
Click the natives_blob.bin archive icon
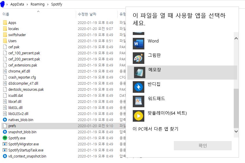pyautogui.click(x=5, y=120)
